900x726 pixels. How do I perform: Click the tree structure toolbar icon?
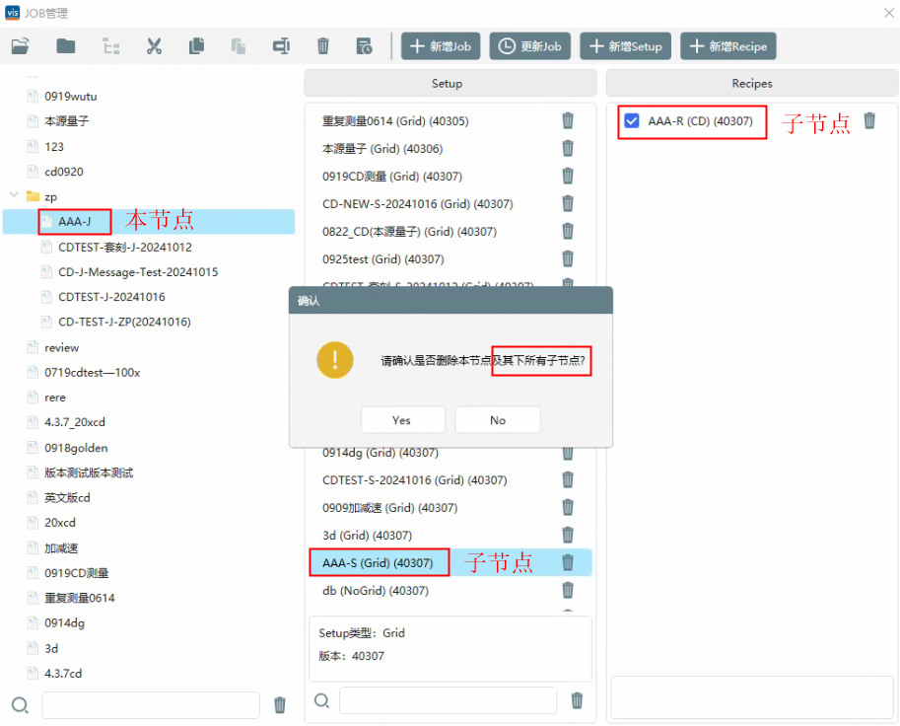point(110,46)
